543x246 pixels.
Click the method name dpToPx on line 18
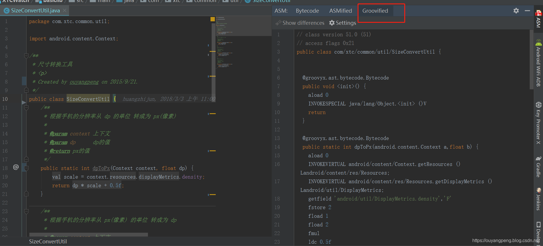point(101,168)
